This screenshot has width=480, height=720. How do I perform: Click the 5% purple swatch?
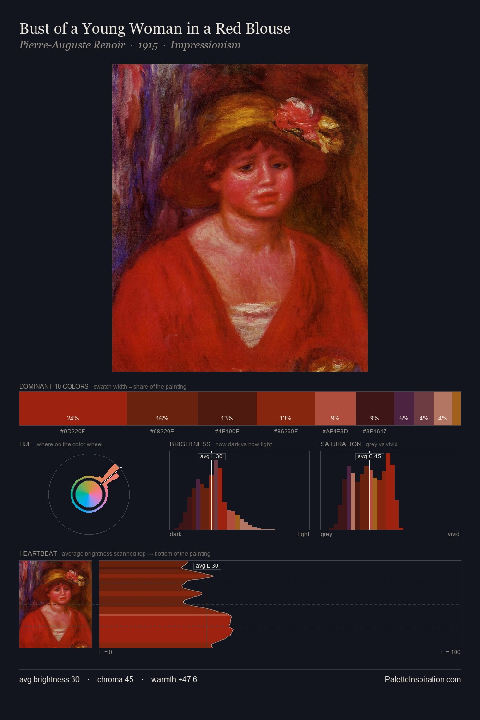(x=404, y=408)
